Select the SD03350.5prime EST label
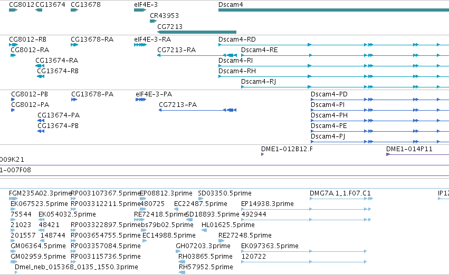 tap(225, 193)
